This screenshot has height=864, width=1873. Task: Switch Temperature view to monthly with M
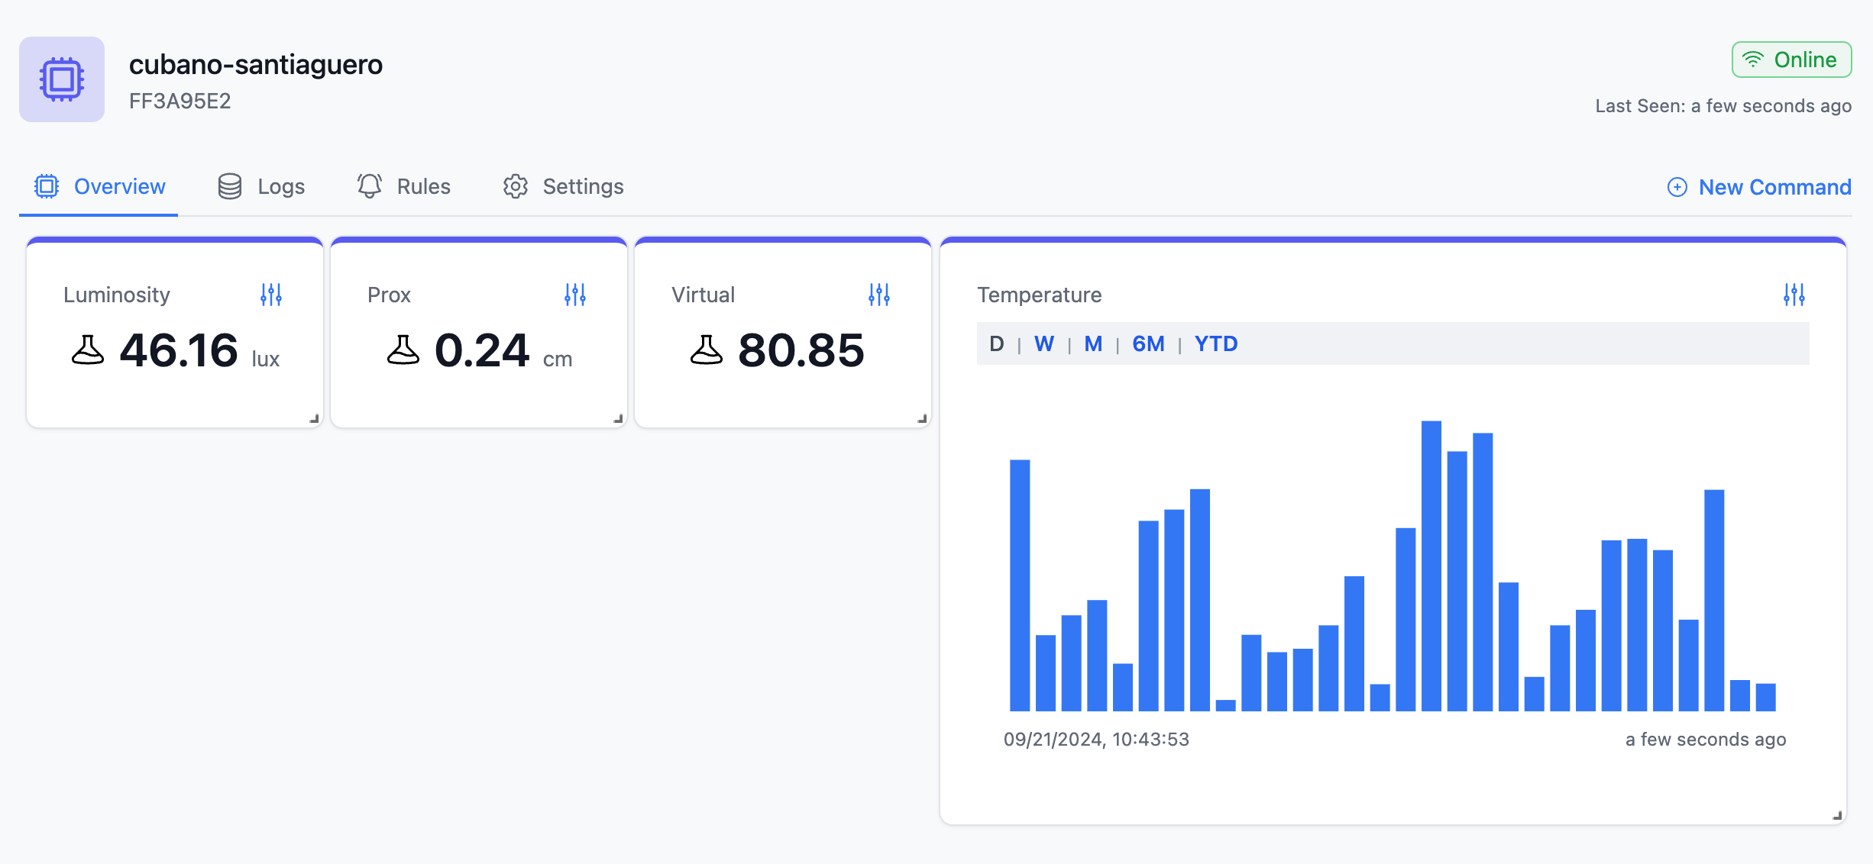point(1092,343)
